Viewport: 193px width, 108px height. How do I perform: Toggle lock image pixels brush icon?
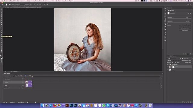174,63
